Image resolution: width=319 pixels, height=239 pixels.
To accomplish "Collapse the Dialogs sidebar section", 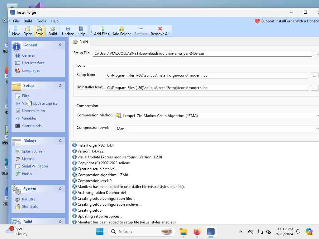I will [x=60, y=141].
